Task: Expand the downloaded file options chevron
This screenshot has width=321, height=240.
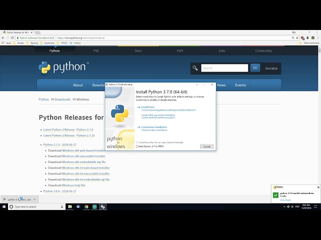Action: click(x=35, y=199)
